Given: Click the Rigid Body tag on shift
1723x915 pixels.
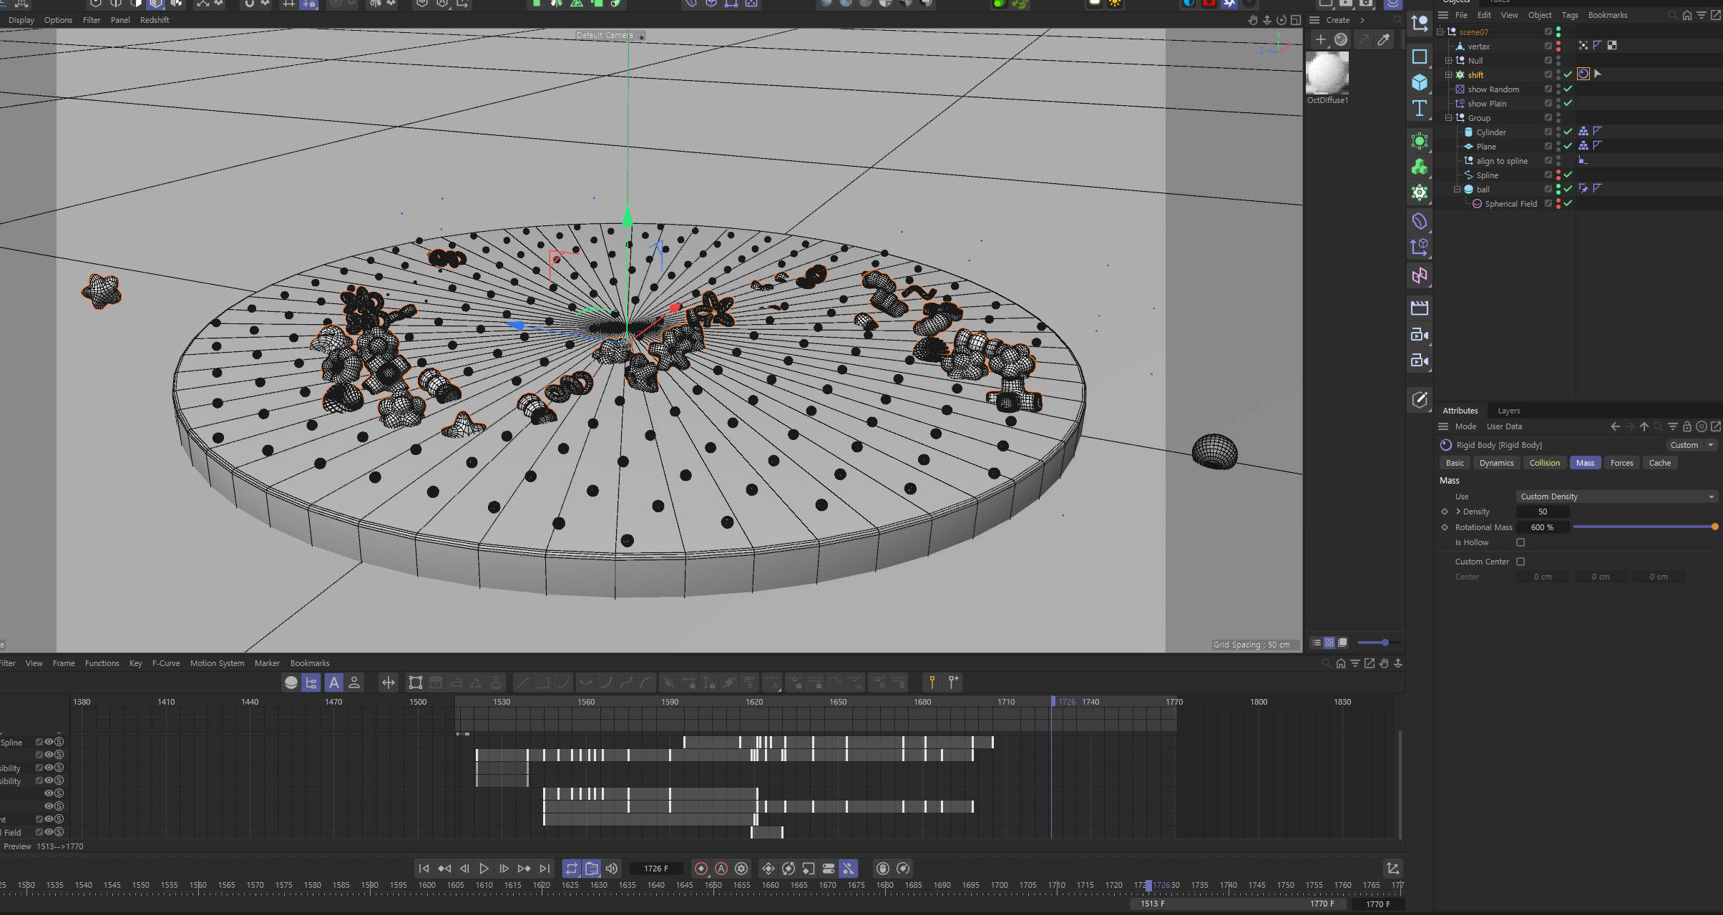Looking at the screenshot, I should coord(1583,74).
